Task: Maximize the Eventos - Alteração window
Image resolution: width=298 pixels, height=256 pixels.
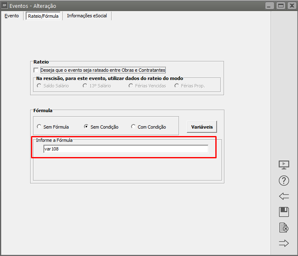Action: [280, 6]
